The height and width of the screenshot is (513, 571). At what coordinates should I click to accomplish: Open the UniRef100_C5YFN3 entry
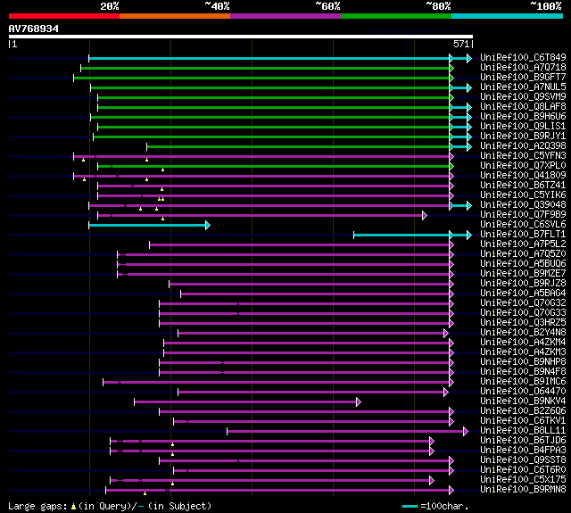523,156
